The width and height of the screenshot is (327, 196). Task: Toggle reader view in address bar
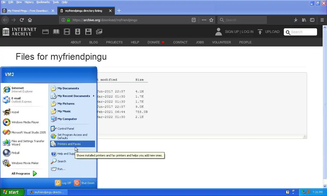194,20
